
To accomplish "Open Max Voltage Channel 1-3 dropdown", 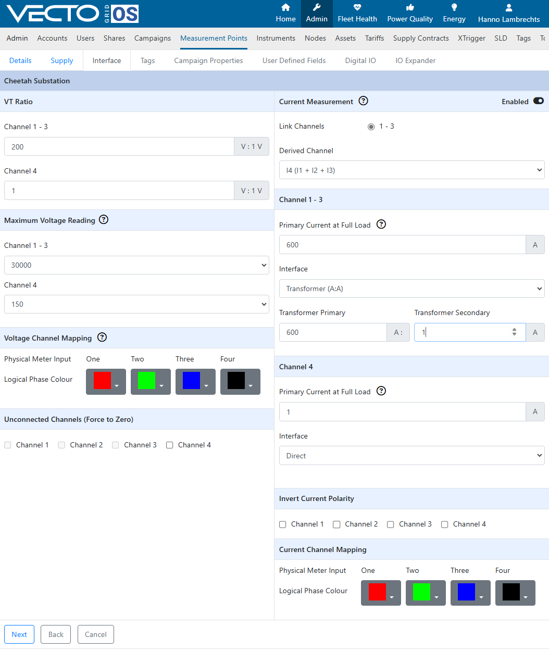I will coord(136,265).
